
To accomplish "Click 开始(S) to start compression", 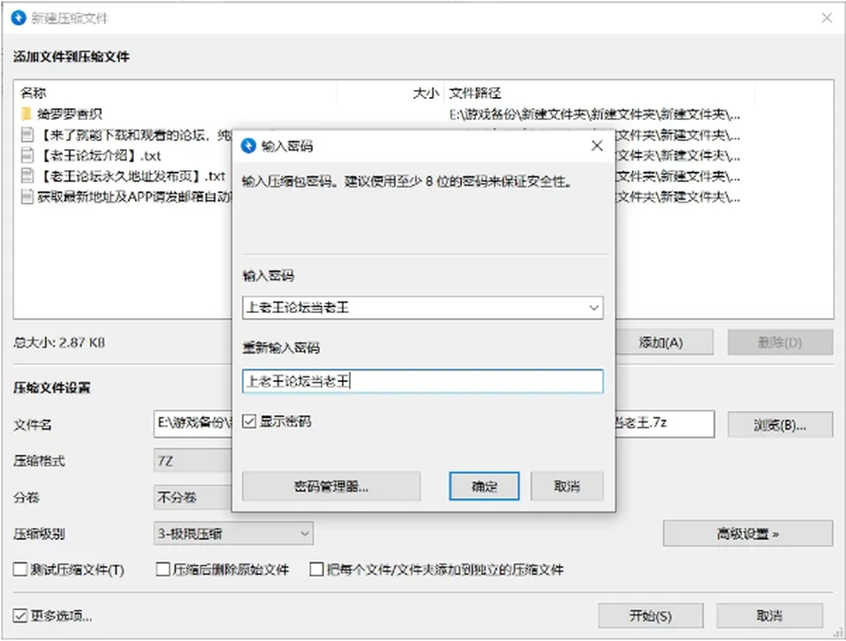I will point(650,615).
